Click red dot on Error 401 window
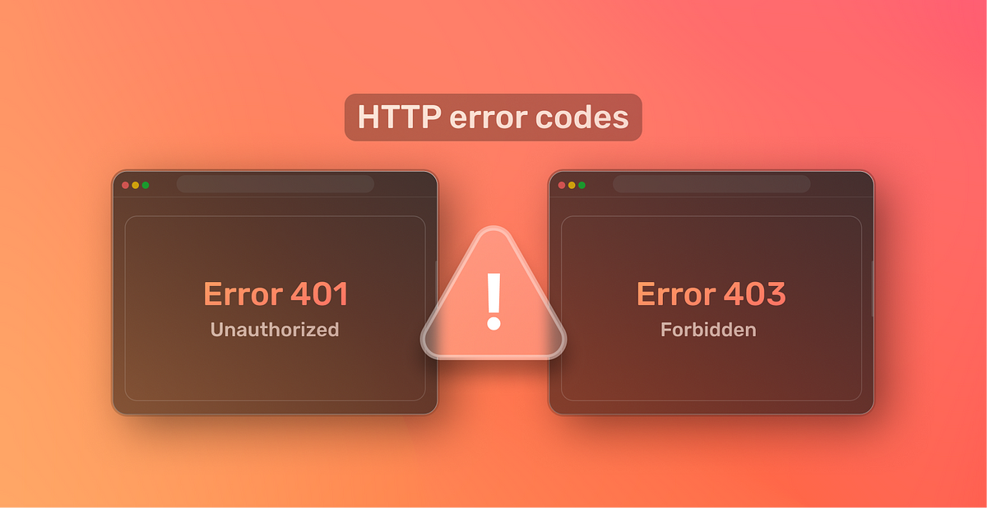This screenshot has width=987, height=508. 126,185
